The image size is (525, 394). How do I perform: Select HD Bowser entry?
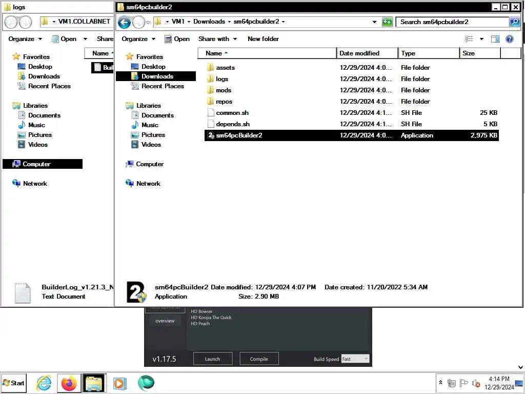click(x=201, y=311)
